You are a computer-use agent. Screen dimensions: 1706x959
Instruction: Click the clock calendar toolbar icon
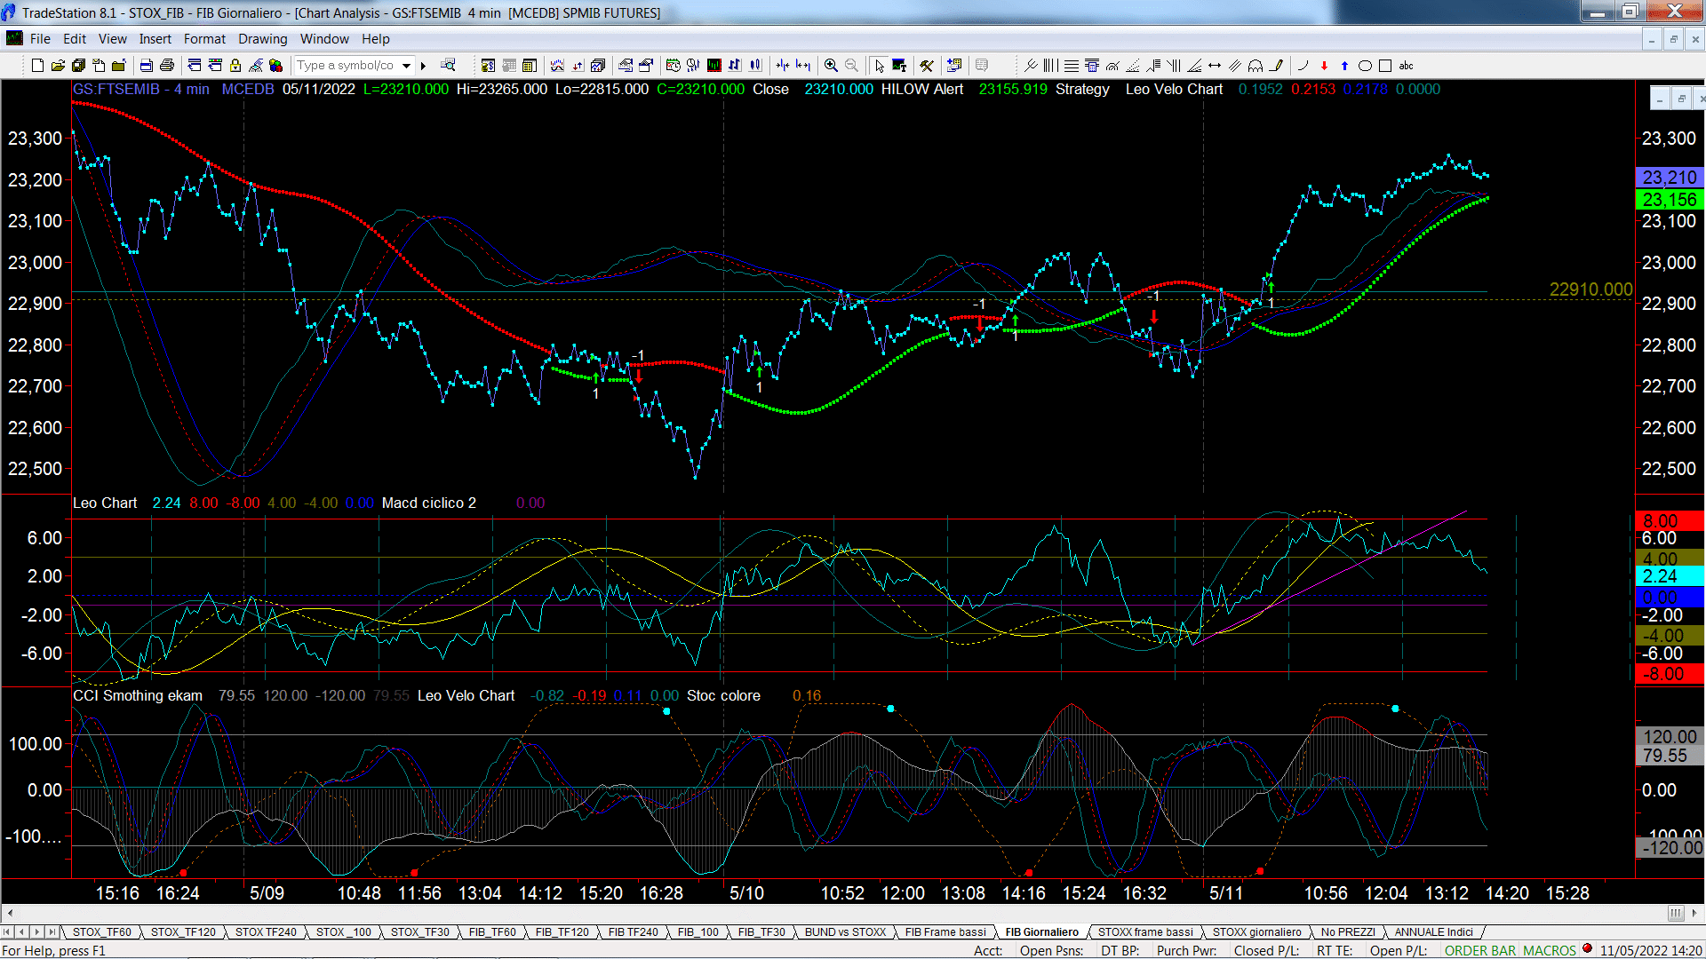pos(673,66)
